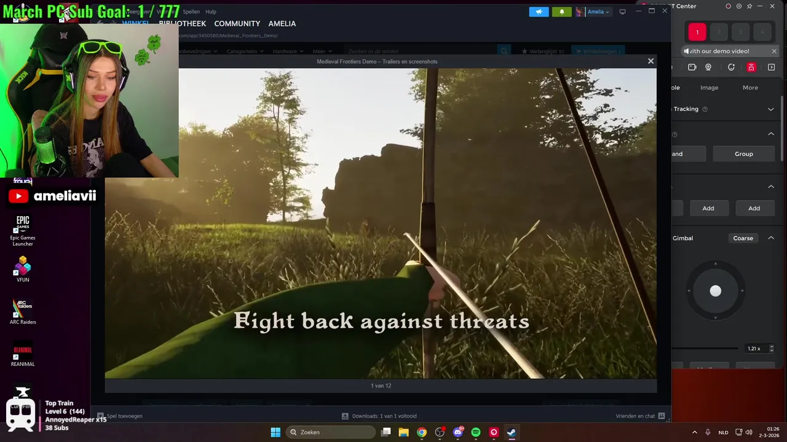Open Steam Downloads status at the bottom
The width and height of the screenshot is (787, 442).
[379, 416]
